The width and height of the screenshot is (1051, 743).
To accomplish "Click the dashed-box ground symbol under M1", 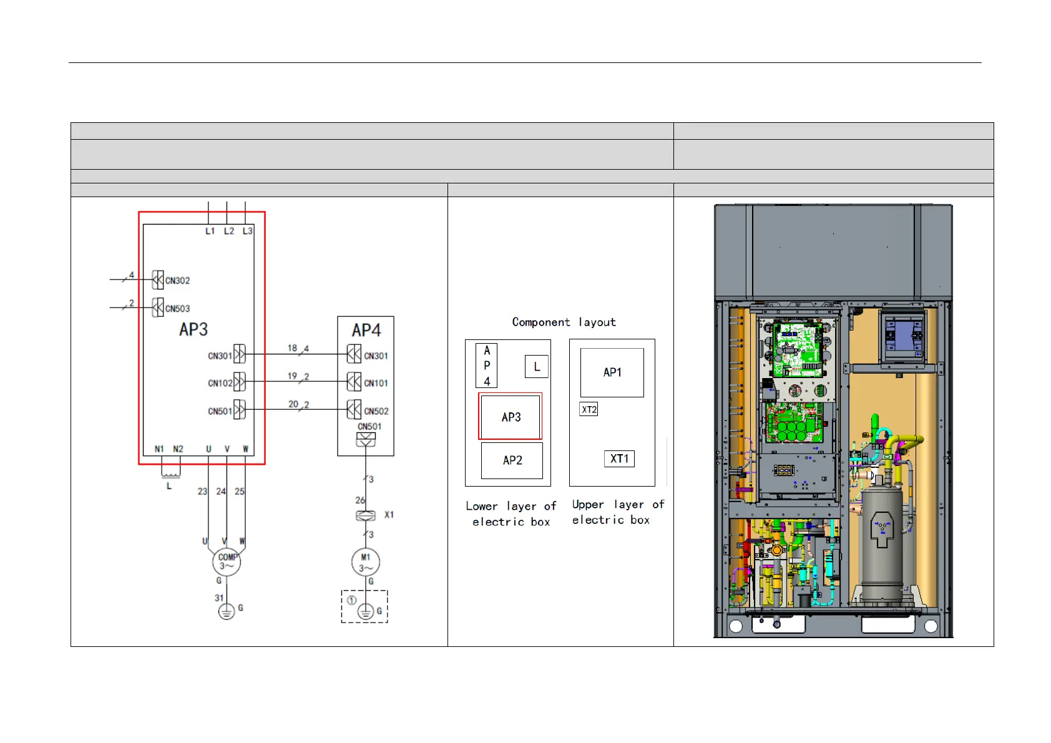I will (366, 611).
